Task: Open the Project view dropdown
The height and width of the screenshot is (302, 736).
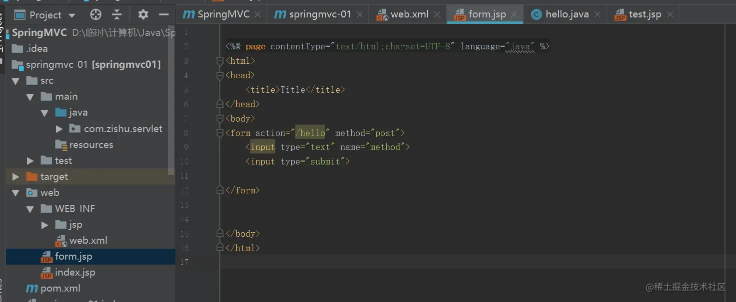Action: click(x=71, y=15)
